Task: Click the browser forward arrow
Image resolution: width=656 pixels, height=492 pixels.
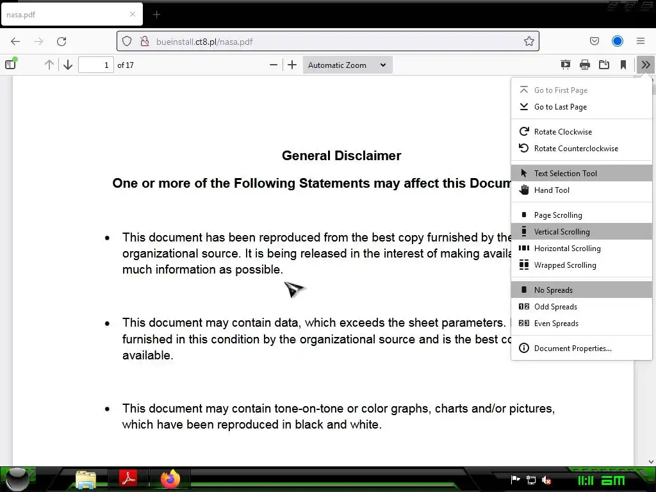Action: [x=38, y=41]
